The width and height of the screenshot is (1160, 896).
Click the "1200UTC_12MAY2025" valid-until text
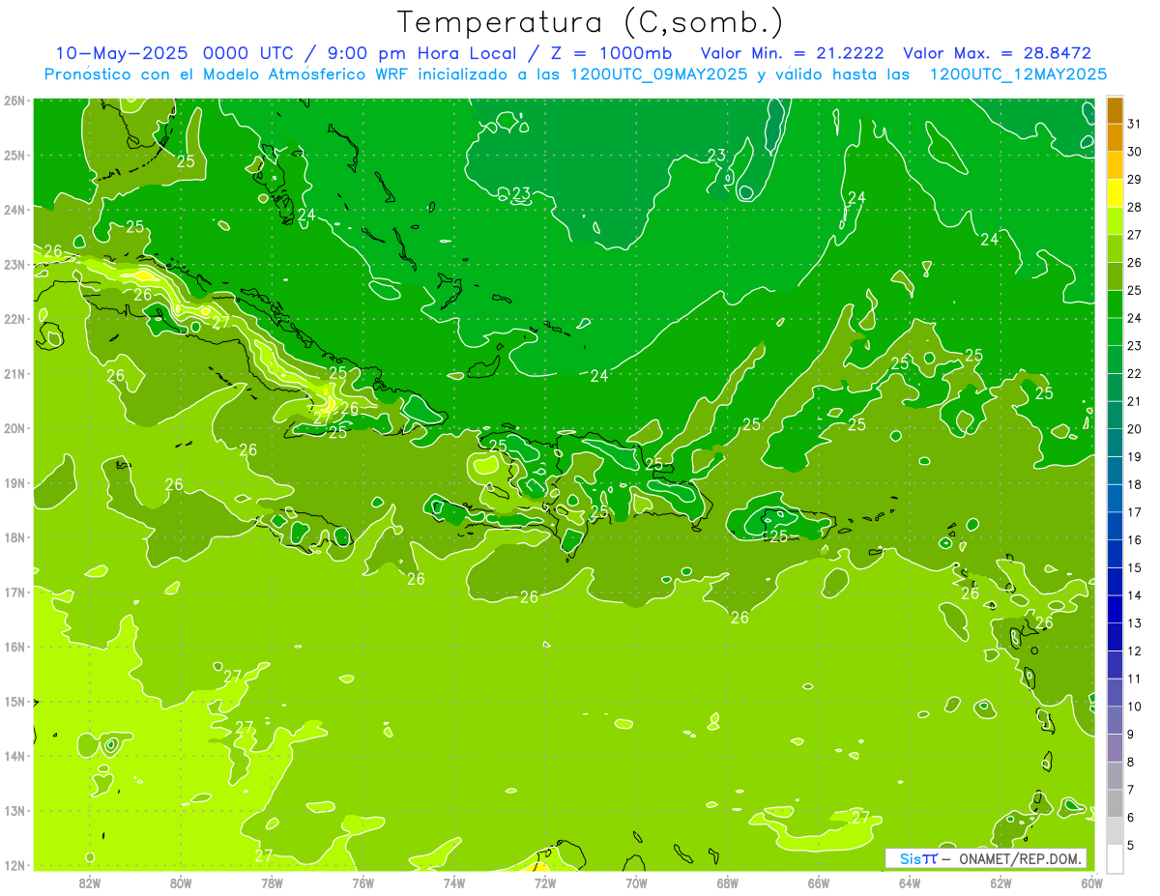pos(1019,73)
